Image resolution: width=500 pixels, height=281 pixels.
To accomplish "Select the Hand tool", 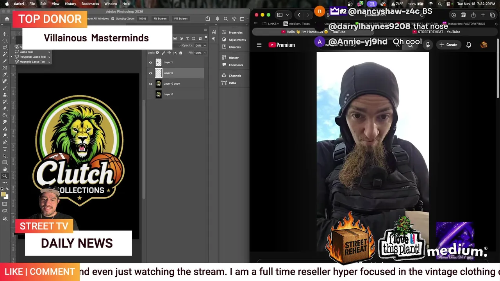I will point(5,169).
